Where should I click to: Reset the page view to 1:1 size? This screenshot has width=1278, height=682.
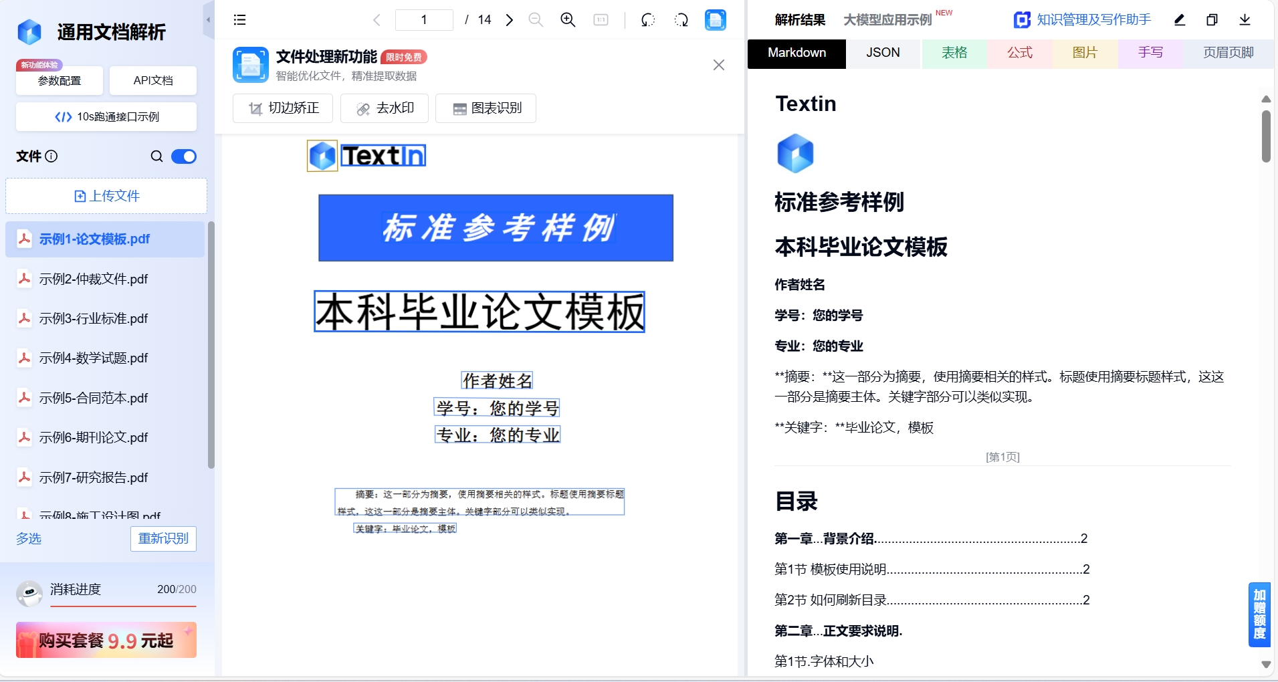point(601,19)
